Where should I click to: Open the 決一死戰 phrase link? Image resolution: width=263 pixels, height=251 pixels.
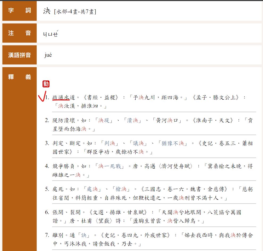point(110,166)
